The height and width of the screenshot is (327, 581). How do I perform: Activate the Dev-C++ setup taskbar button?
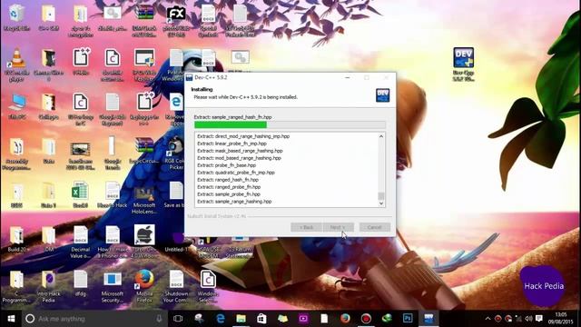pyautogui.click(x=428, y=319)
